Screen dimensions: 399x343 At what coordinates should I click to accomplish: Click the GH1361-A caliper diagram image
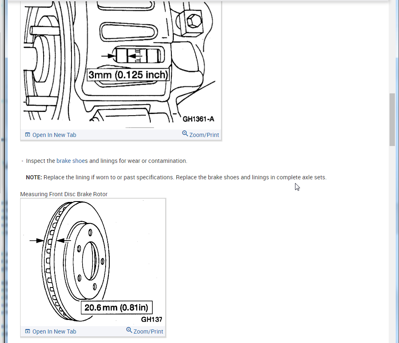121,62
